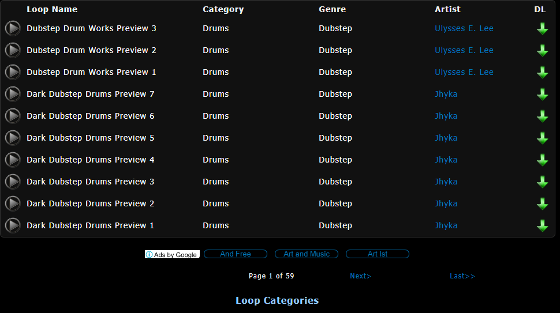
Task: Jump to Last page of loops
Action: coord(462,276)
